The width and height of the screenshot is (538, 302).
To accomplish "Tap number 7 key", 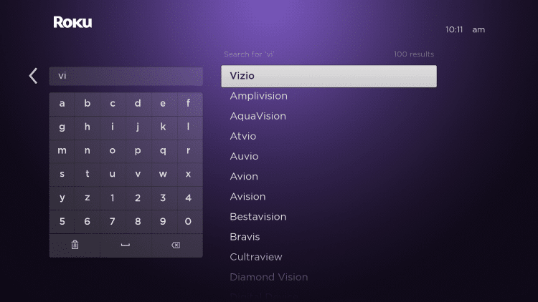I will pyautogui.click(x=113, y=221).
